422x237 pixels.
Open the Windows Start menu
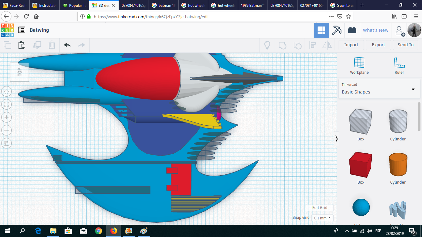(x=7, y=231)
